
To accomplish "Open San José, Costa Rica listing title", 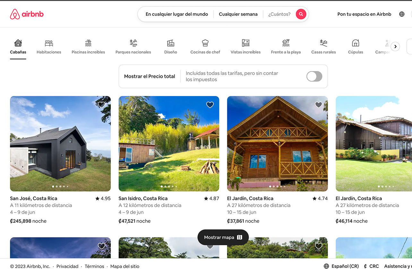I will [34, 198].
